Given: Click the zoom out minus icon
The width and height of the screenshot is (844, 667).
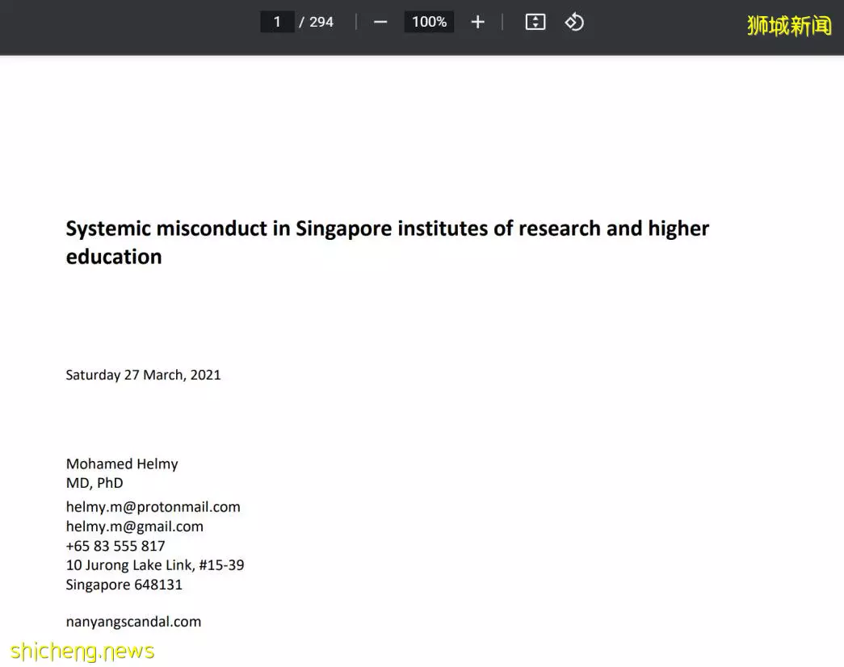Looking at the screenshot, I should 380,22.
